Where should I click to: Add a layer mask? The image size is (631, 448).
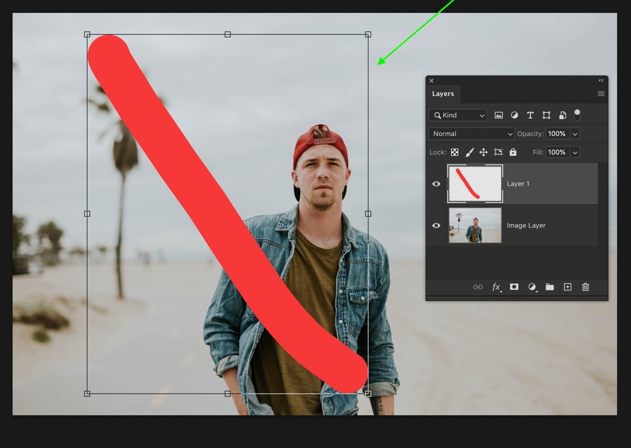click(x=514, y=287)
